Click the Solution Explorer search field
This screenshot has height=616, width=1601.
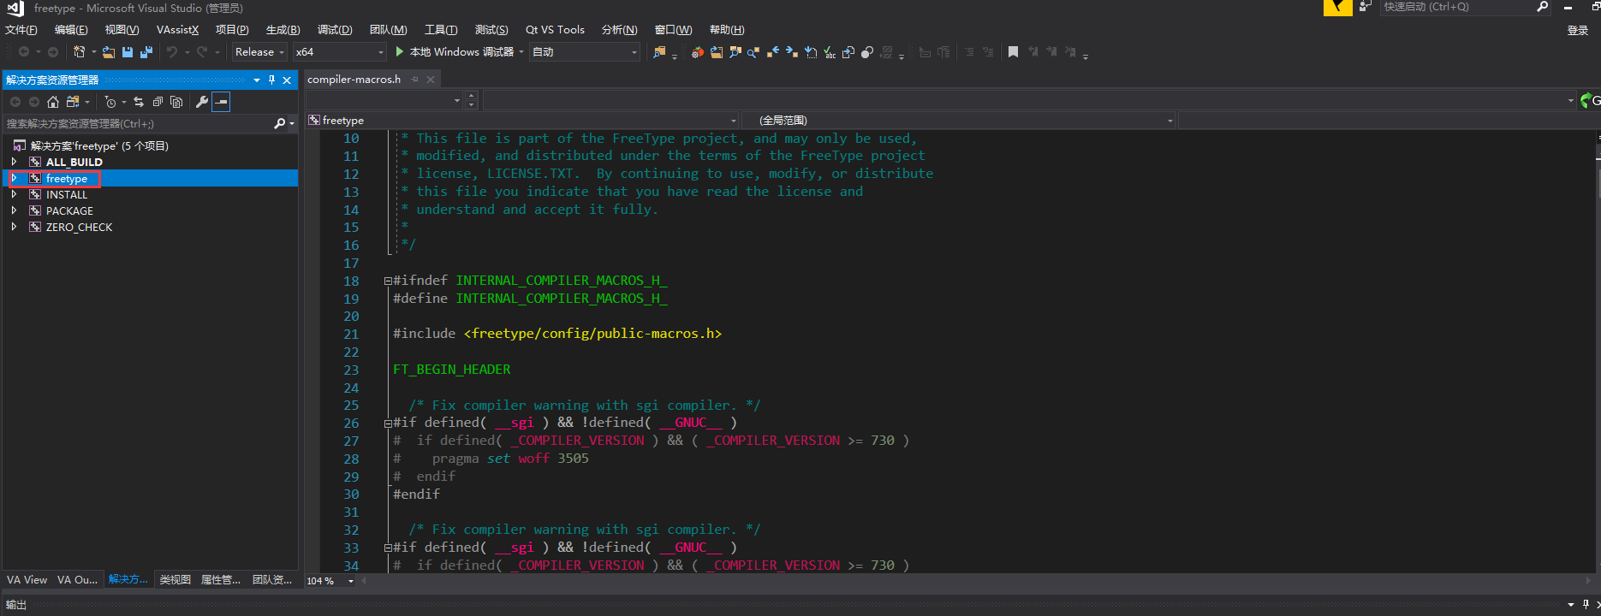pos(137,124)
